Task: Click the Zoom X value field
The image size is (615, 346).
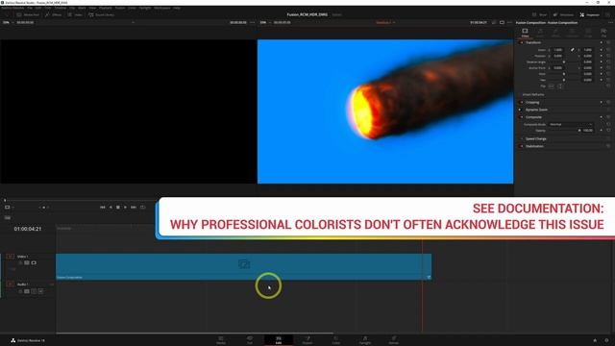Action: tap(557, 50)
